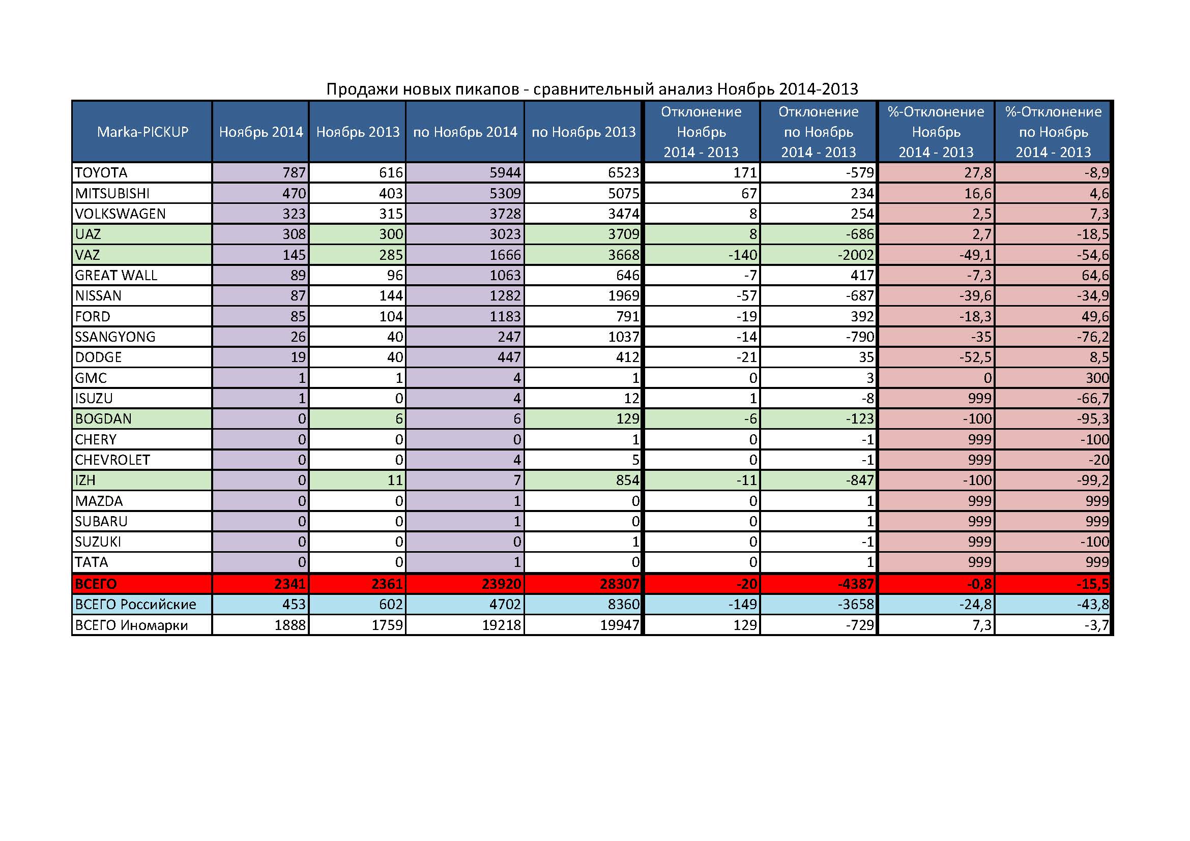Click the Ноябрь 2013 column header
This screenshot has width=1190, height=841.
pyautogui.click(x=358, y=132)
